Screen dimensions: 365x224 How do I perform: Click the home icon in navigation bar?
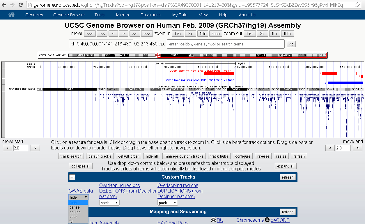coord(12,15)
